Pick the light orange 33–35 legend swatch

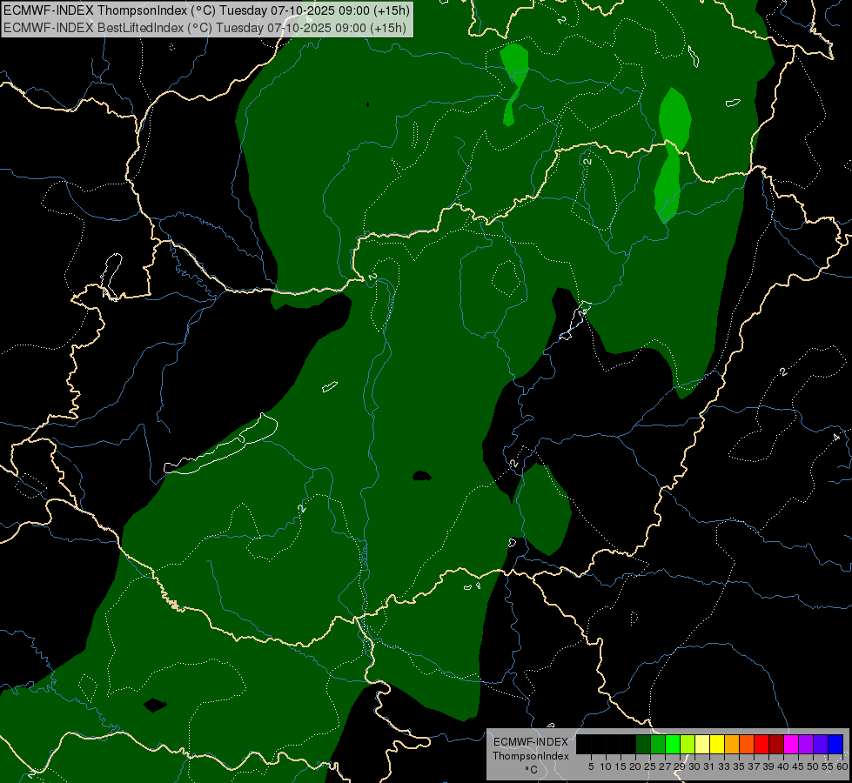pos(732,744)
